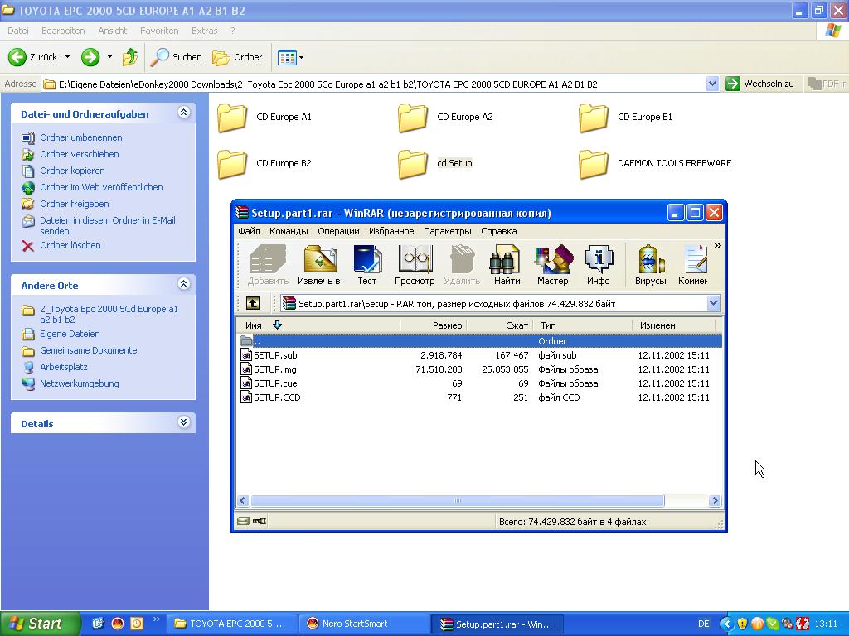The width and height of the screenshot is (849, 636).
Task: Go up one level in WinRAR
Action: 253,303
